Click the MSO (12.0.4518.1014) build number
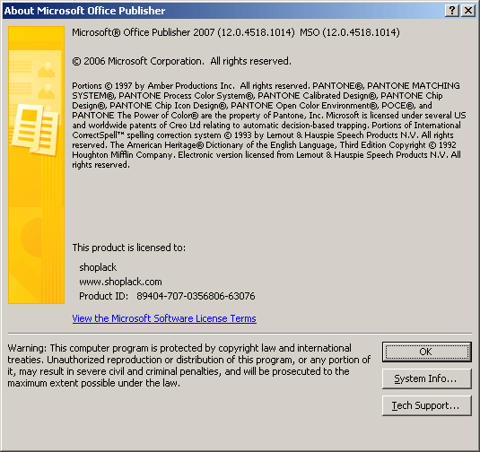The height and width of the screenshot is (452, 480). [x=350, y=32]
